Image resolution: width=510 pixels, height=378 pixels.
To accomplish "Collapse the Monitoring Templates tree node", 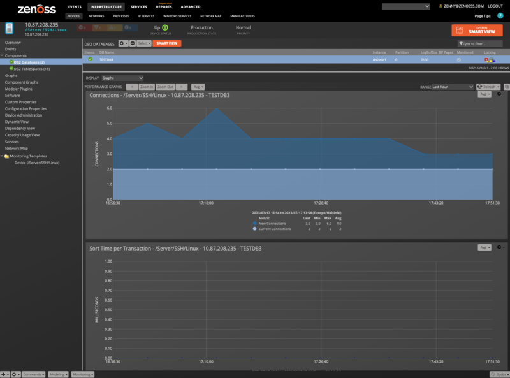I will coord(2,156).
